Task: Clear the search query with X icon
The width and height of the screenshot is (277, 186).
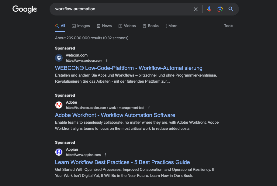Action: point(196,9)
